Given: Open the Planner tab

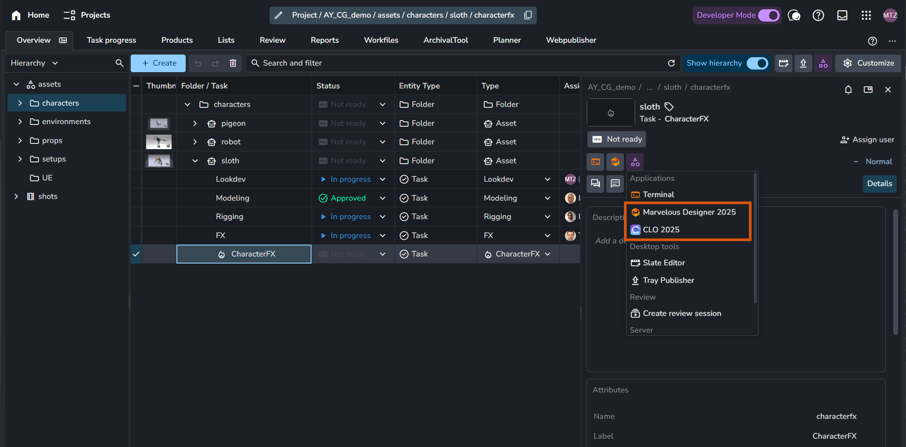Looking at the screenshot, I should [x=507, y=40].
